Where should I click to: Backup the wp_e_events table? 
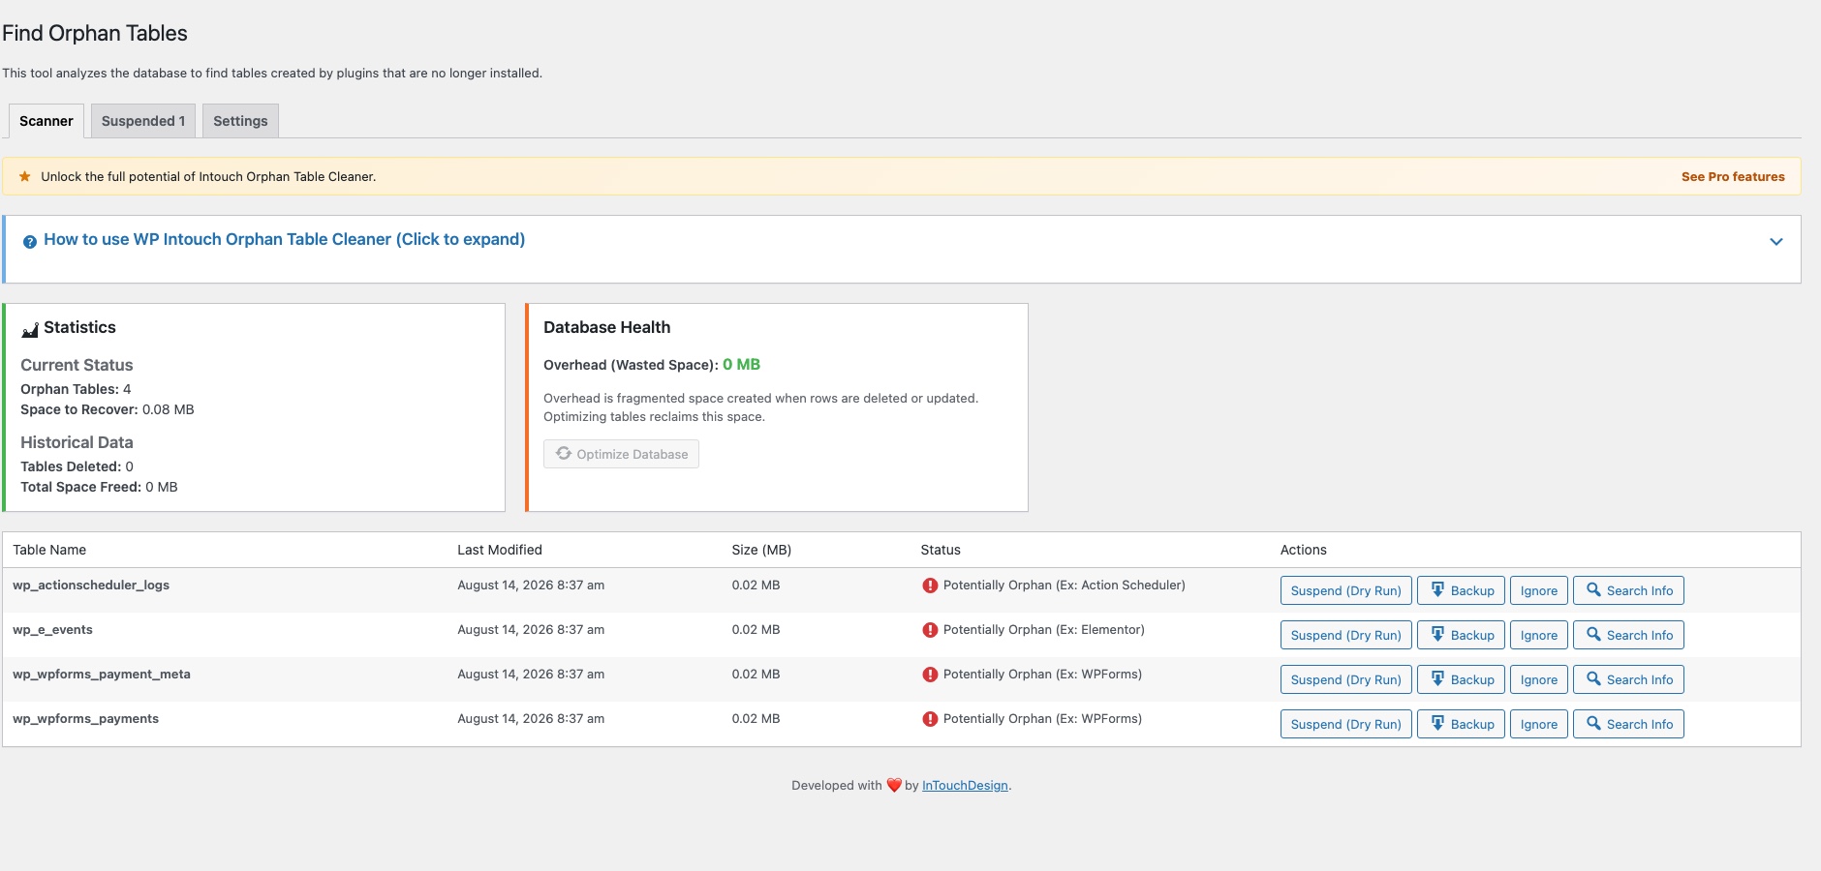(1461, 635)
